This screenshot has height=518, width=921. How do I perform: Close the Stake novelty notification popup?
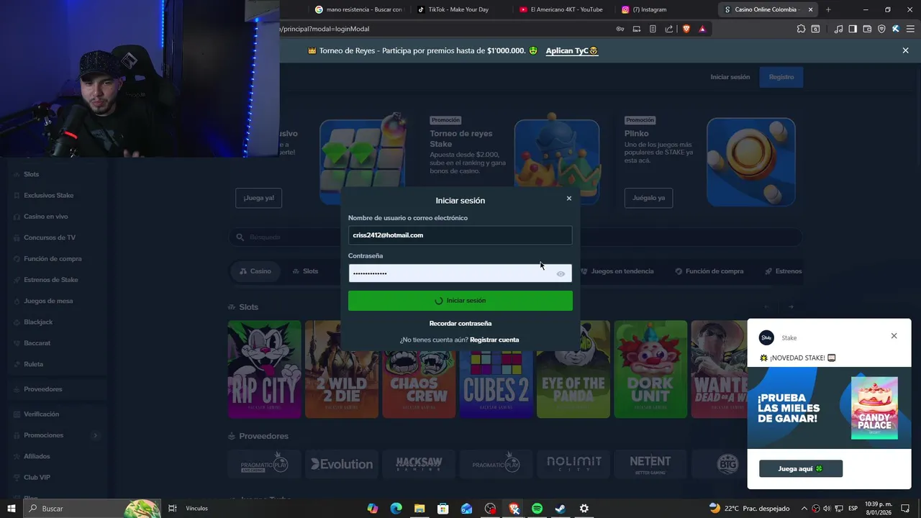point(894,335)
